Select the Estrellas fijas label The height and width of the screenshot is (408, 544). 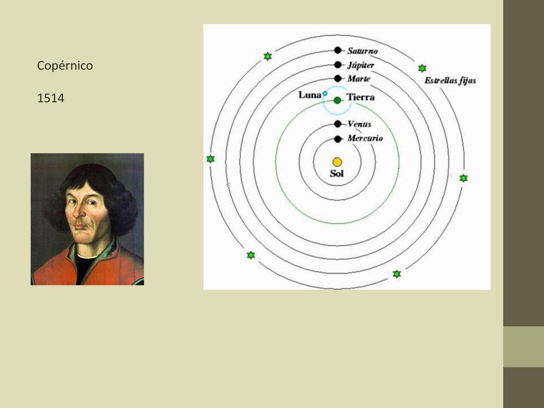pos(450,81)
